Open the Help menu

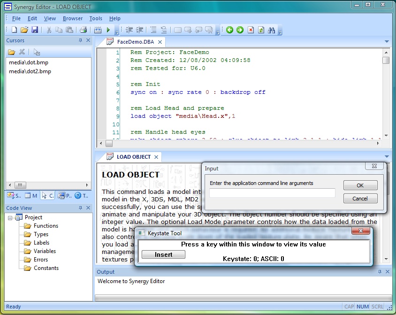coord(115,18)
